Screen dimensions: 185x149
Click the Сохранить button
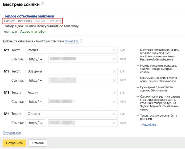pos(14,143)
